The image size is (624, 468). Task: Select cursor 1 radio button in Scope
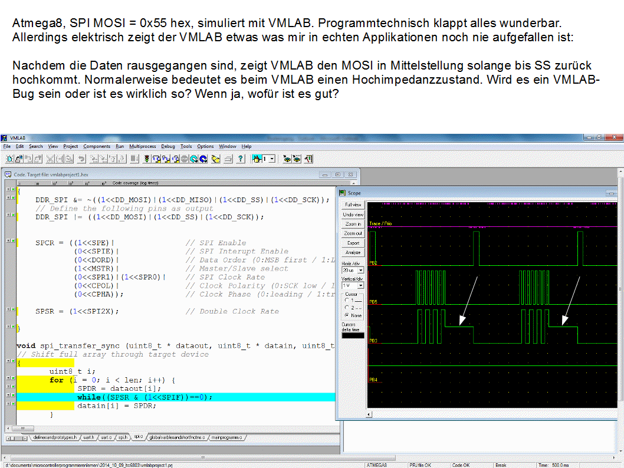click(346, 300)
